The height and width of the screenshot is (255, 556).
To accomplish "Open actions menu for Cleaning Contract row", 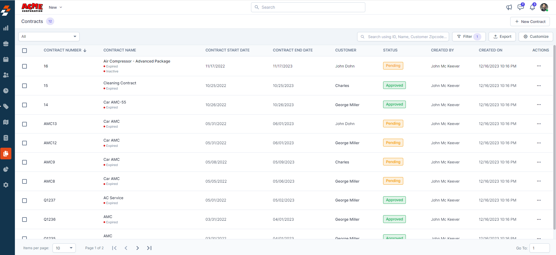I will 539,85.
